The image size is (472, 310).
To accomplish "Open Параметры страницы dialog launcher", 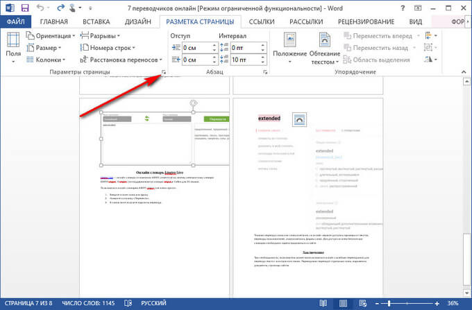I will pyautogui.click(x=164, y=73).
